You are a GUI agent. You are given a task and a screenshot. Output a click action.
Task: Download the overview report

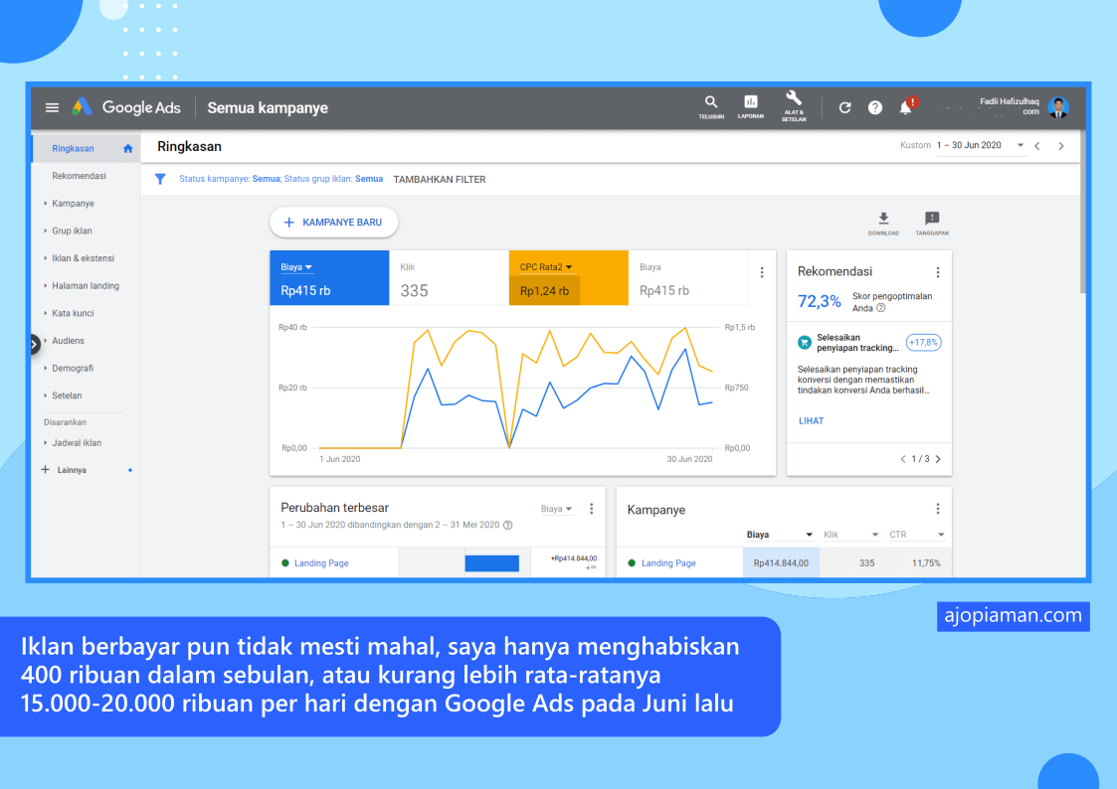(x=883, y=224)
